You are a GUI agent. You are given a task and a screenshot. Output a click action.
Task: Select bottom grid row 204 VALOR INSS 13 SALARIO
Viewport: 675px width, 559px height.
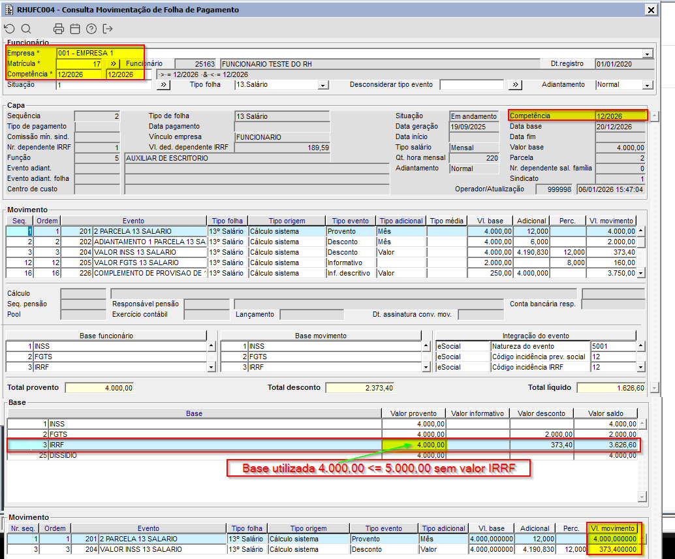click(322, 549)
